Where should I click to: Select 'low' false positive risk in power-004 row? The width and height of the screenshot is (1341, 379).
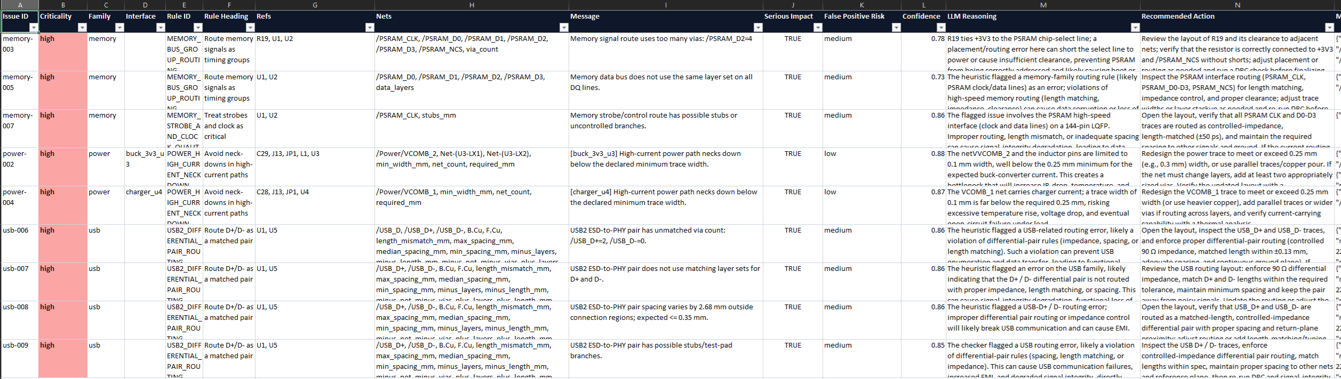point(861,205)
